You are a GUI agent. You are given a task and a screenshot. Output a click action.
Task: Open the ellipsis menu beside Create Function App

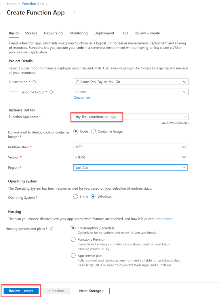point(73,12)
